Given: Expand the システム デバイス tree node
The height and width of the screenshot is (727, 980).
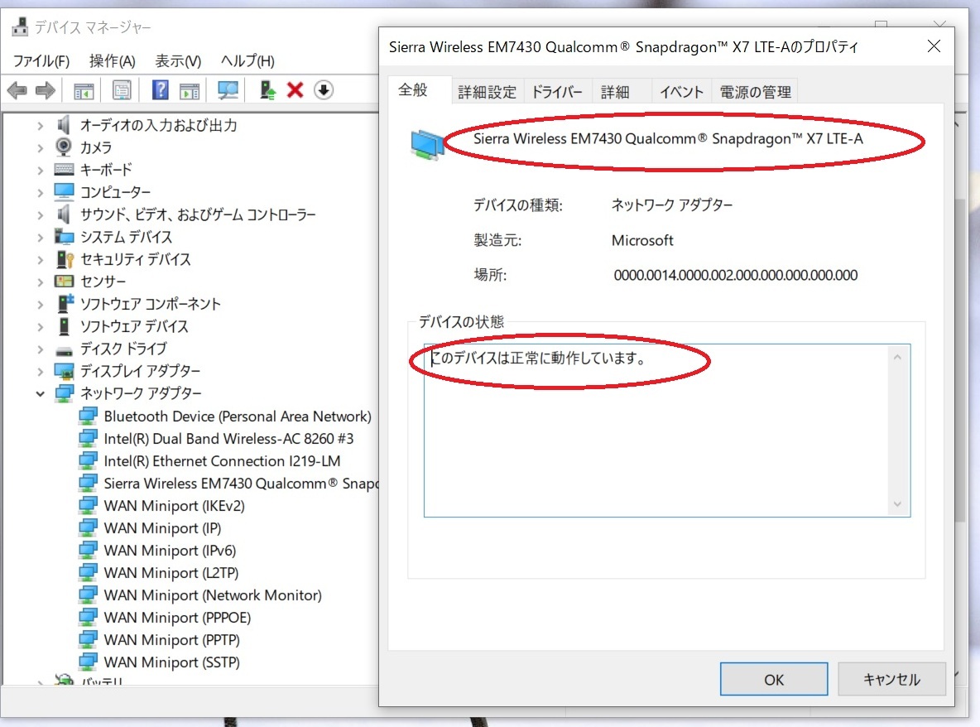Looking at the screenshot, I should tap(41, 238).
